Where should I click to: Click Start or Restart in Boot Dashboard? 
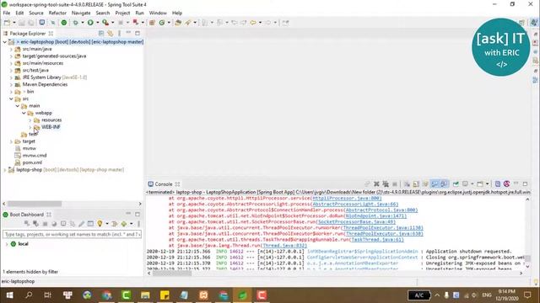(x=27, y=224)
